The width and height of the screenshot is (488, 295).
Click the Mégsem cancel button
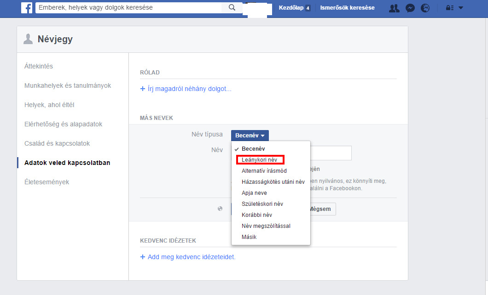click(x=322, y=209)
